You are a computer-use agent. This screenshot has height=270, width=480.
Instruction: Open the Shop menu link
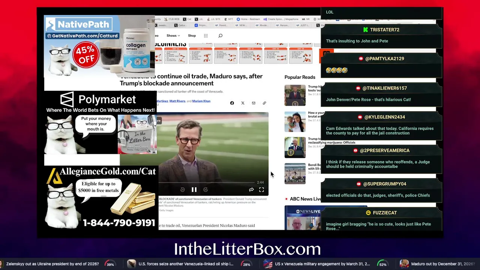tap(192, 36)
